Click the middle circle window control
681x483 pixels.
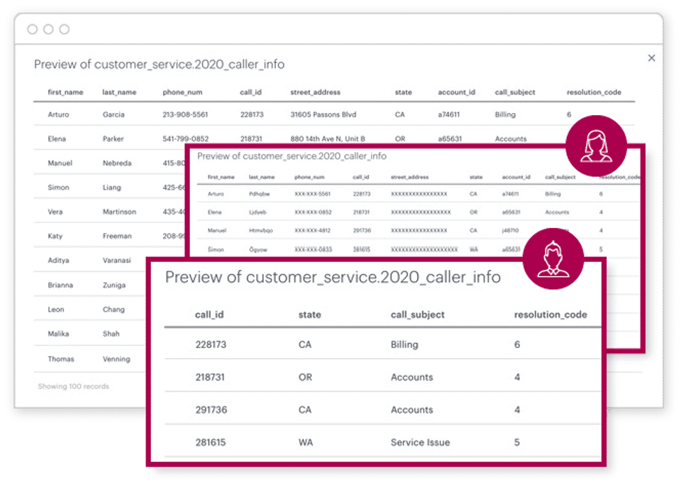48,29
